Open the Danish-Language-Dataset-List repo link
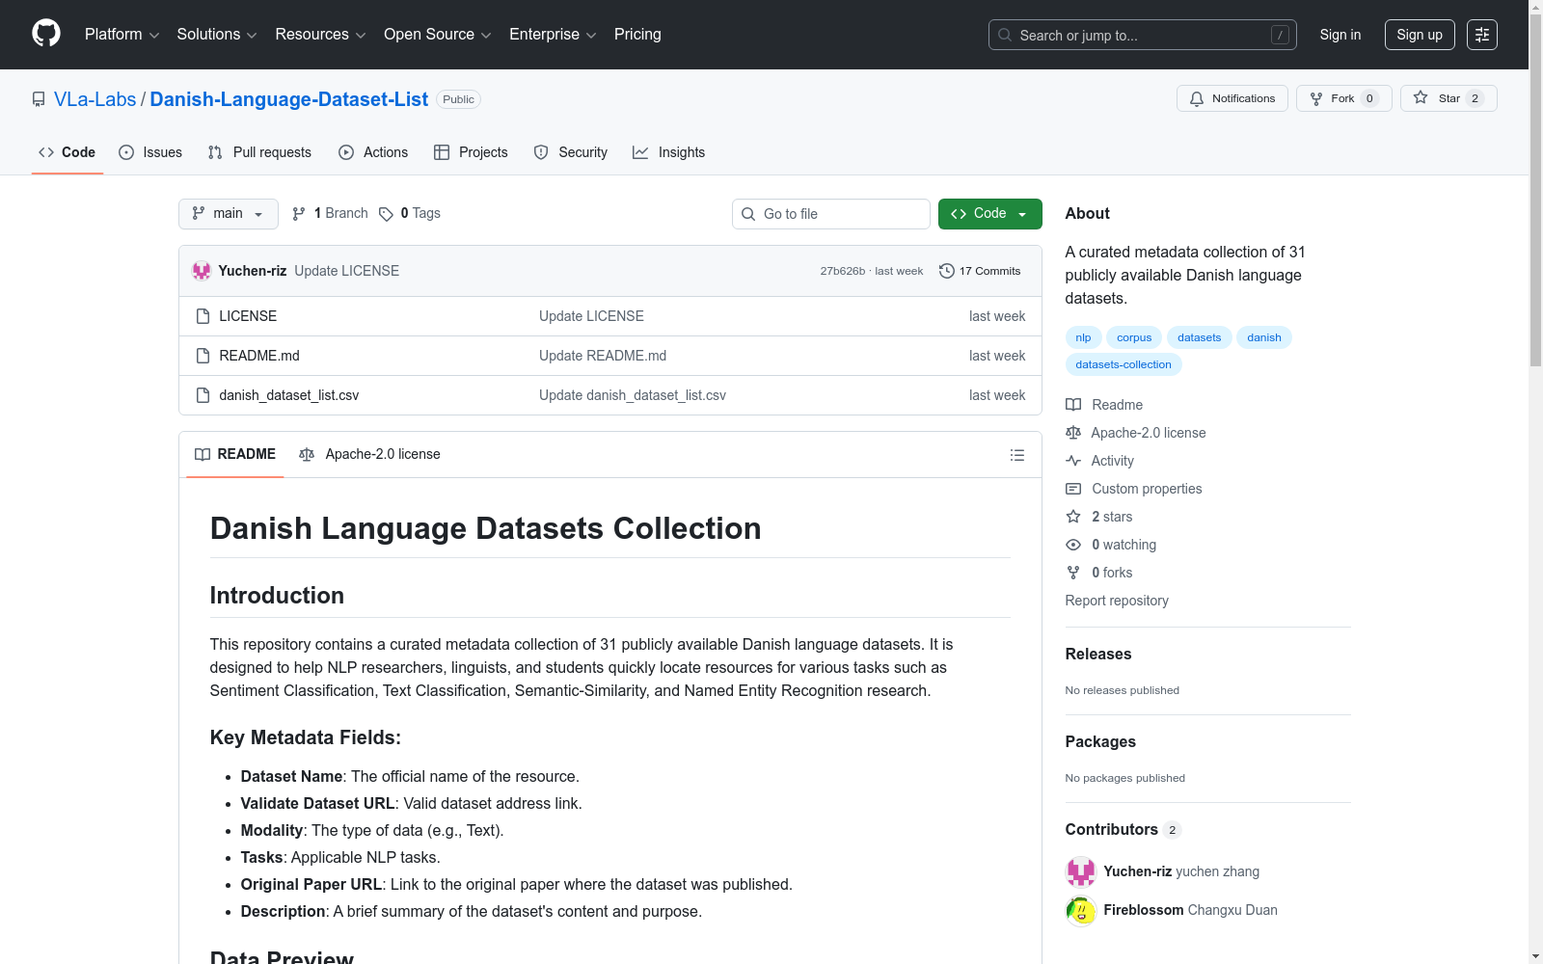This screenshot has width=1543, height=964. pos(289,99)
